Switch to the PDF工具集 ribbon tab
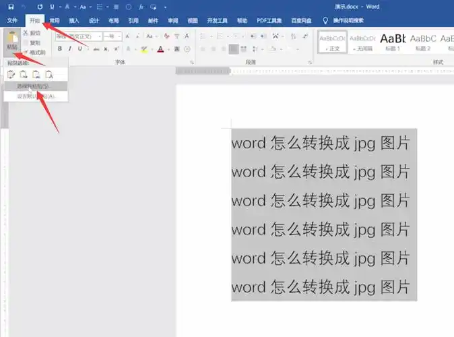 [x=269, y=21]
